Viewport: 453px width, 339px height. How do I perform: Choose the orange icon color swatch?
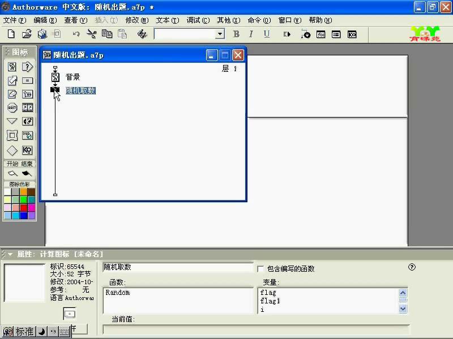point(24,192)
